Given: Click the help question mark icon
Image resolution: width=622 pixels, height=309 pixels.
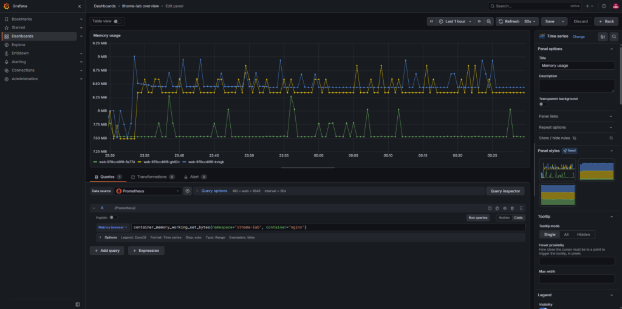Looking at the screenshot, I should pos(604,6).
